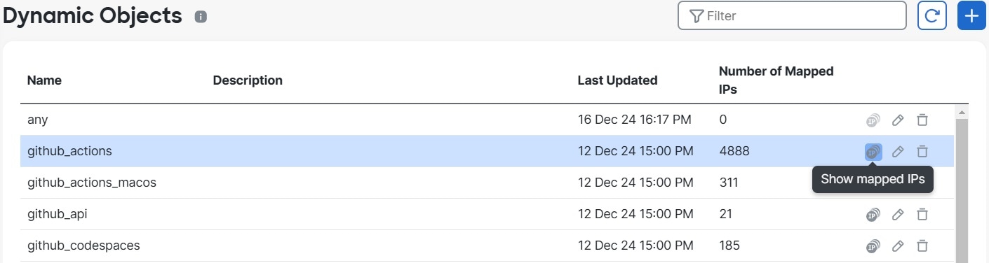Image resolution: width=989 pixels, height=263 pixels.
Task: Delete the github_codespaces object
Action: tap(922, 246)
